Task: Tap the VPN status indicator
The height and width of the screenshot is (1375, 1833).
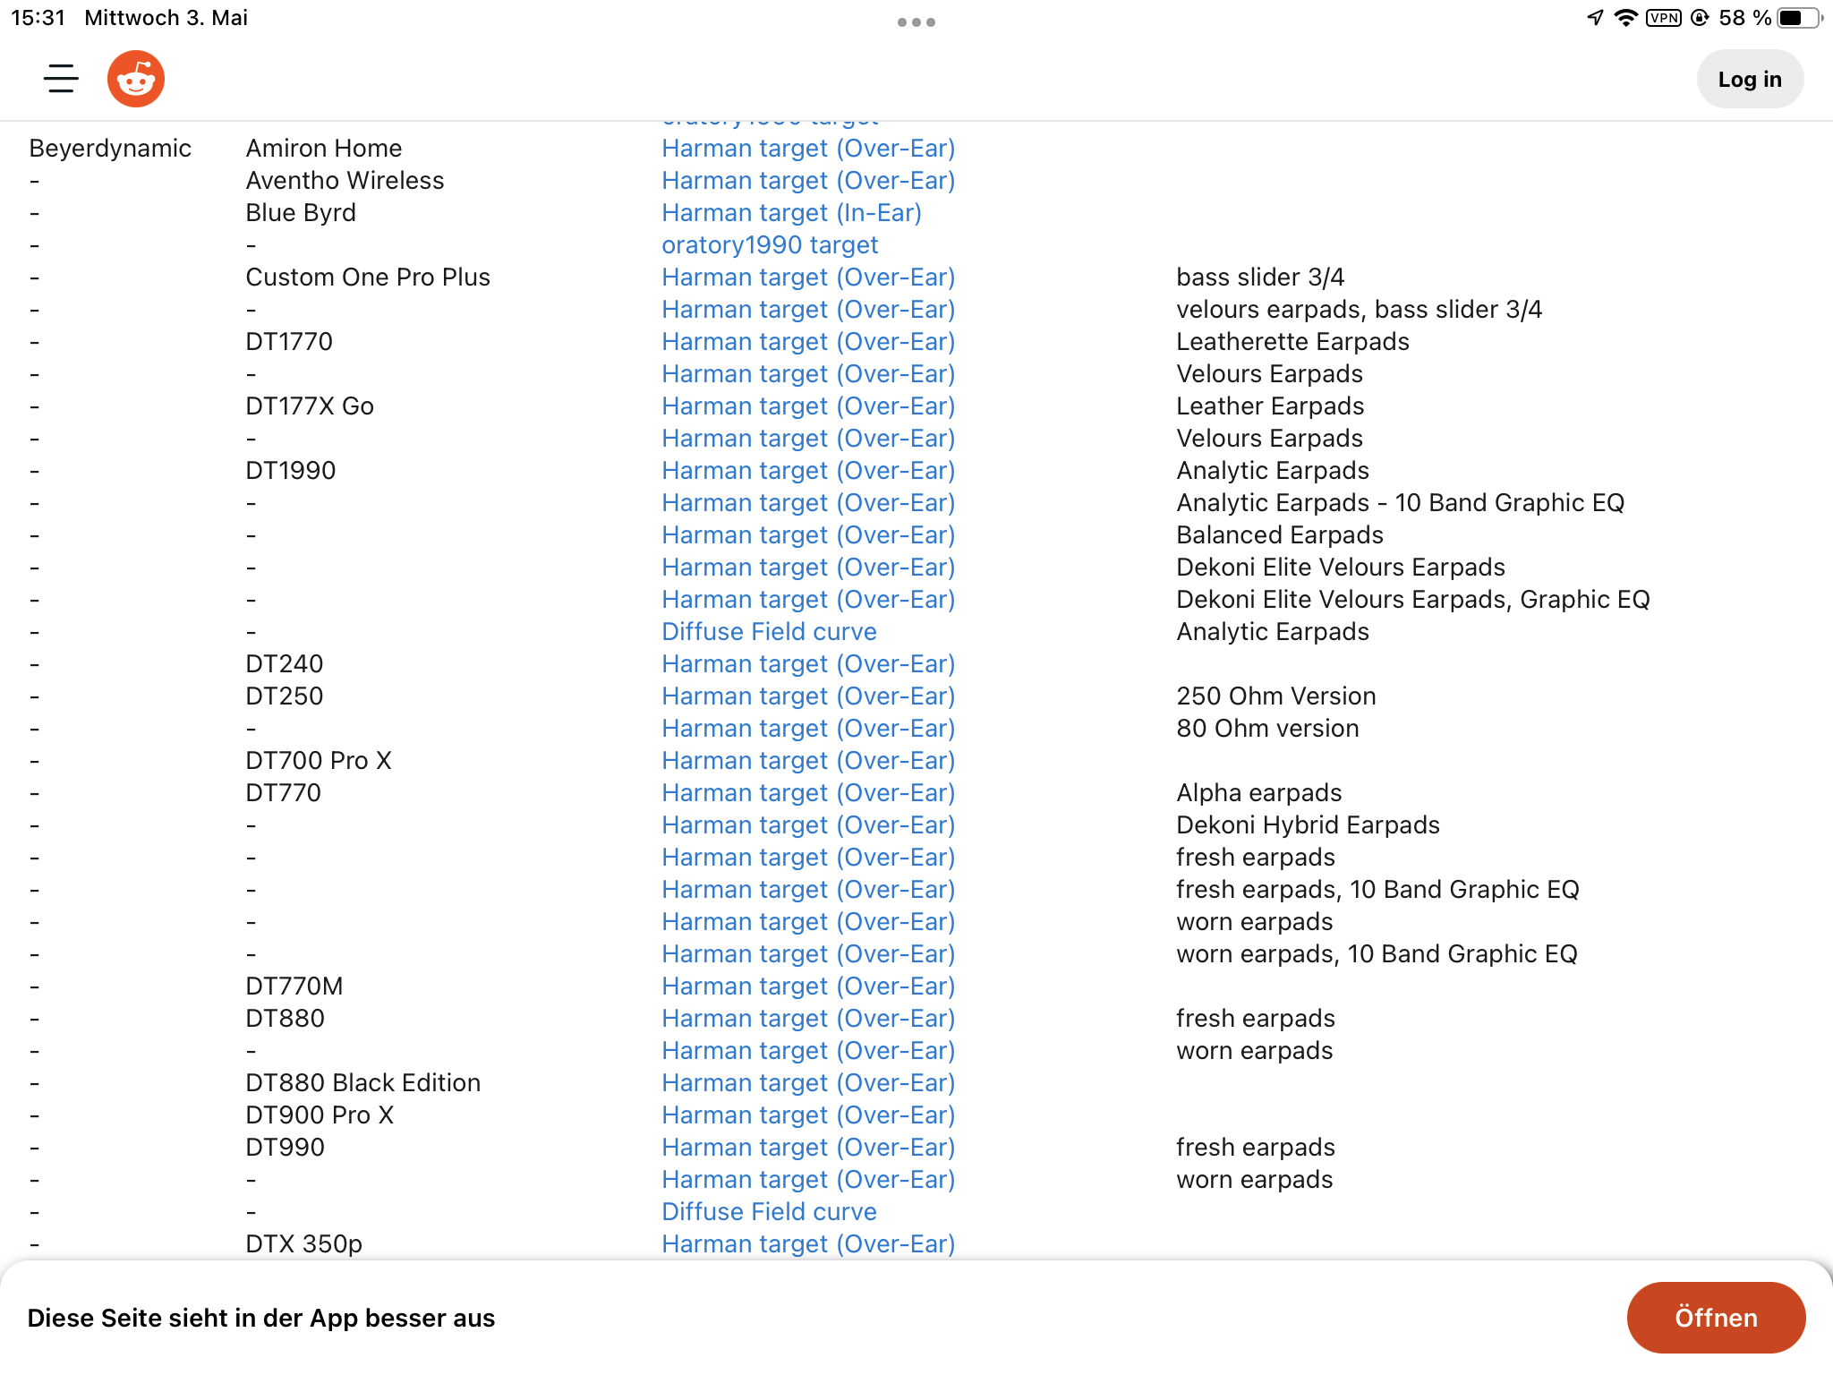Action: point(1664,18)
